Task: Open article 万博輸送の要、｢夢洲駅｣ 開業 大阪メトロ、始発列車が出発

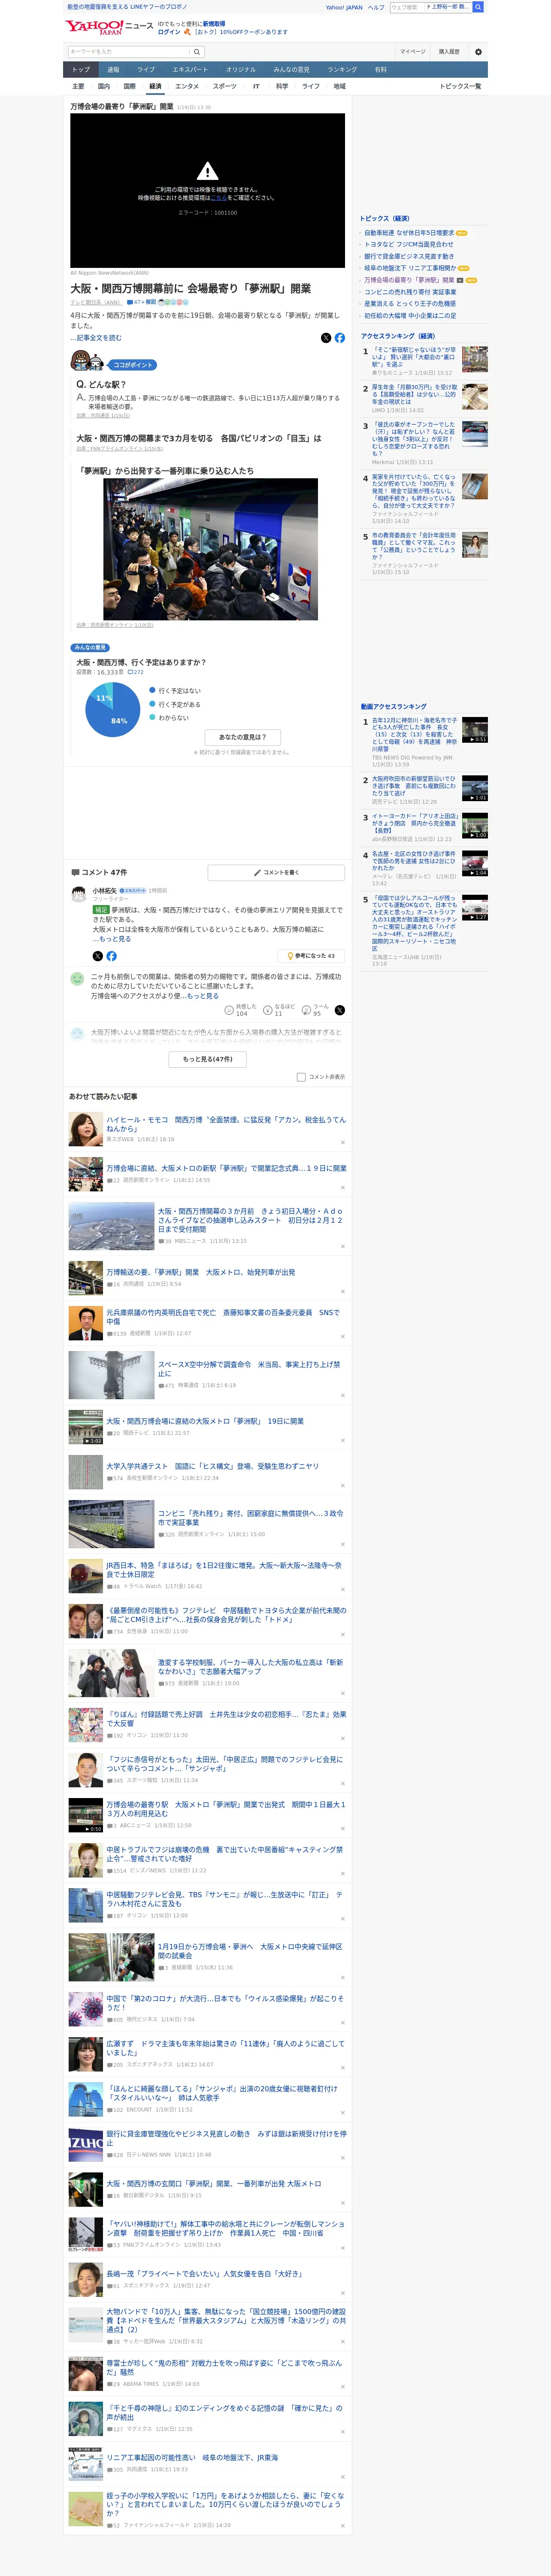Action: point(200,1273)
